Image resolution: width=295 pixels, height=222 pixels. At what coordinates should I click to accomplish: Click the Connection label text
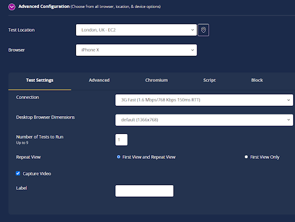tap(28, 97)
